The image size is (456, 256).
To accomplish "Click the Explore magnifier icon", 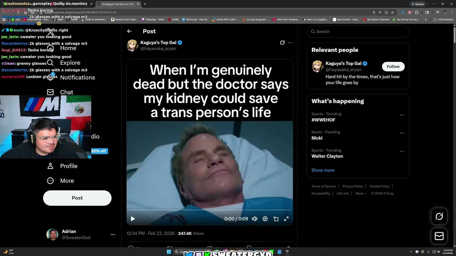I will click(x=50, y=63).
